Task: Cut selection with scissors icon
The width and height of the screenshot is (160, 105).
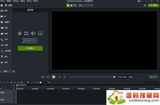Action: 8,82
